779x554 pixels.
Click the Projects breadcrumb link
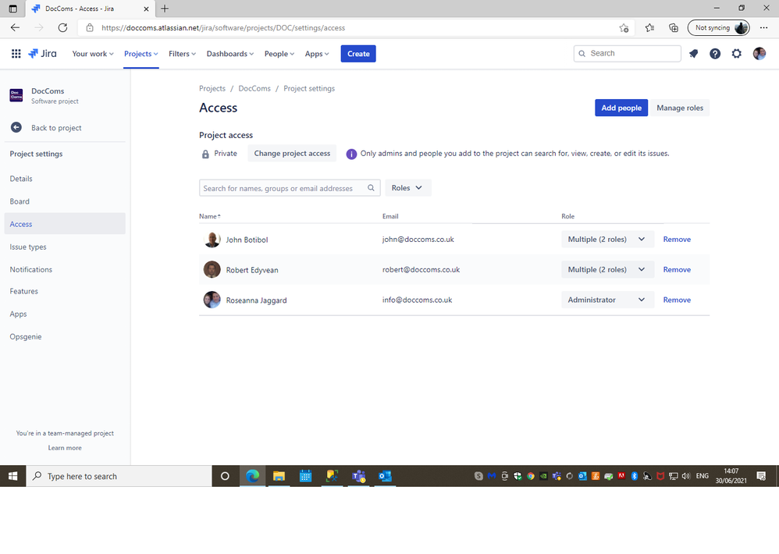(x=212, y=88)
